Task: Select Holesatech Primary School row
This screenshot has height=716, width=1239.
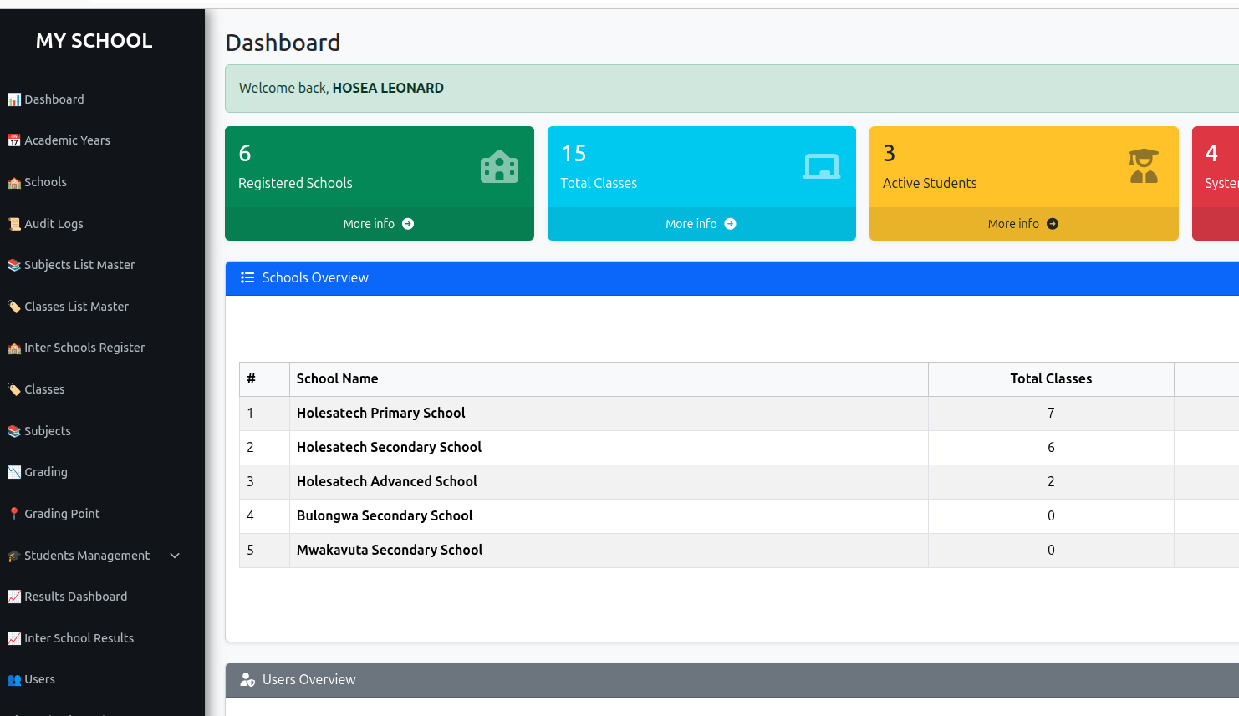Action: click(381, 413)
